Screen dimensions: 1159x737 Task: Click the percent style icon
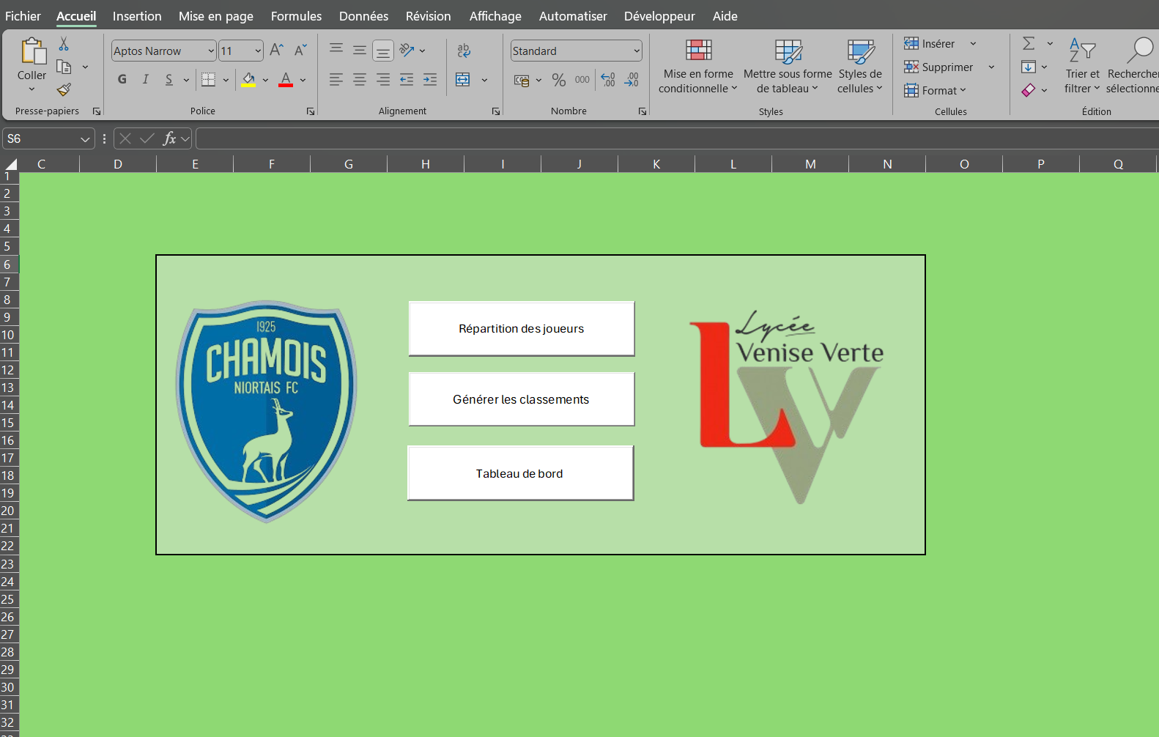click(559, 80)
